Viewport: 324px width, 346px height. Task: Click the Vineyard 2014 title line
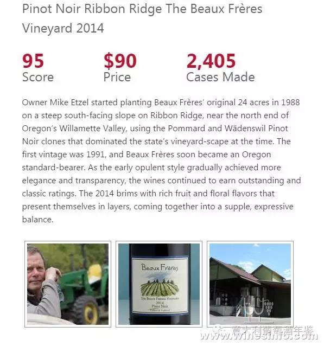(x=63, y=28)
